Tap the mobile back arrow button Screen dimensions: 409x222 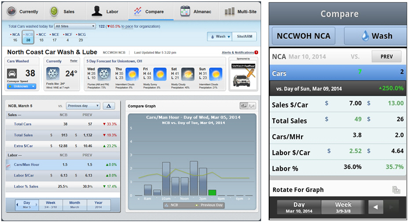click(x=376, y=207)
